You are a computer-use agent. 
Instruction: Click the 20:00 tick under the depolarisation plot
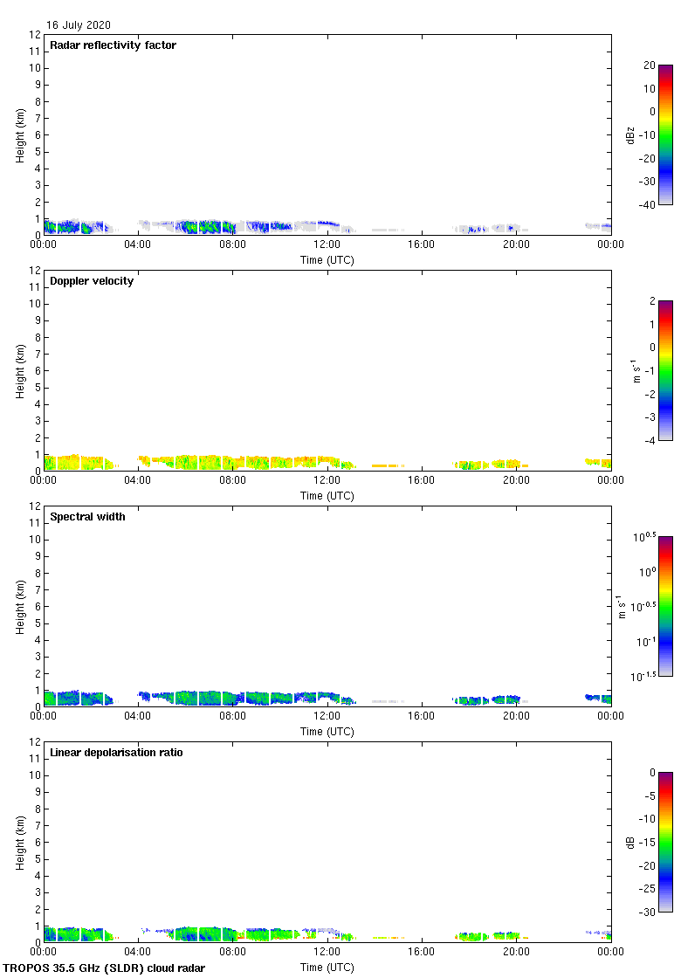coord(516,953)
